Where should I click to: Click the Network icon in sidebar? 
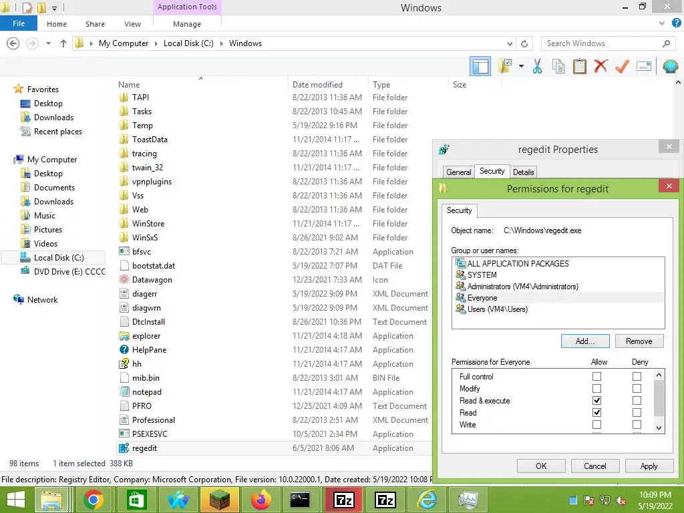click(x=18, y=299)
